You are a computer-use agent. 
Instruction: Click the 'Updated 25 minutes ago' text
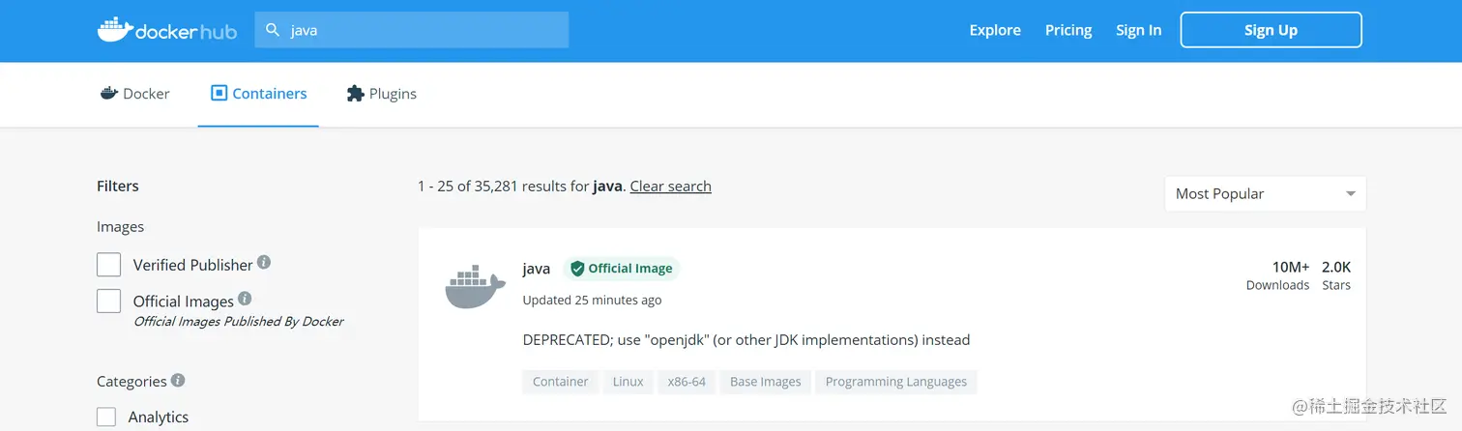592,300
